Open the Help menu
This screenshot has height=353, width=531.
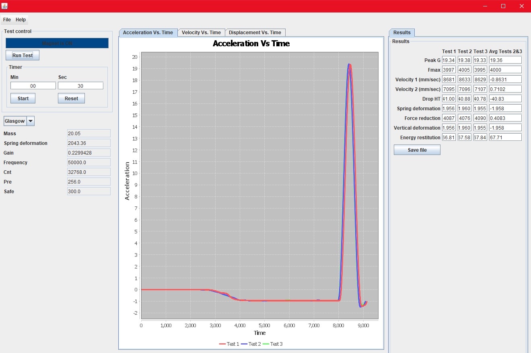point(21,20)
